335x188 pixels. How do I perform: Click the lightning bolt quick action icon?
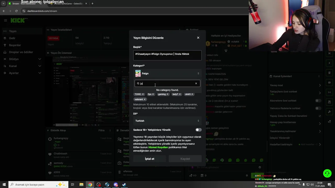pos(330,63)
